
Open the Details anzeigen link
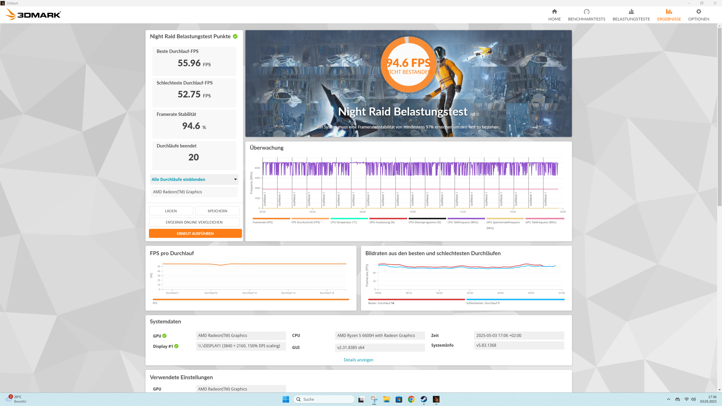coord(358,360)
